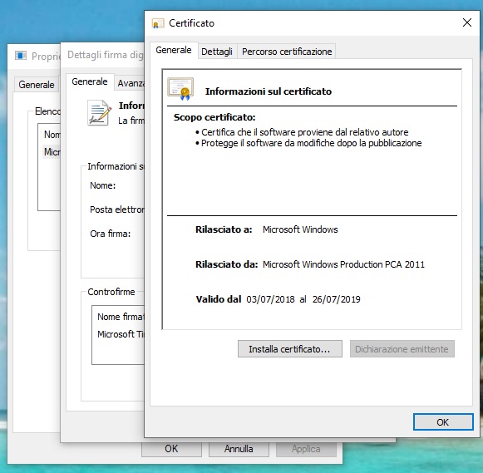483x473 pixels.
Task: Click the Controfirme group label
Action: click(111, 292)
